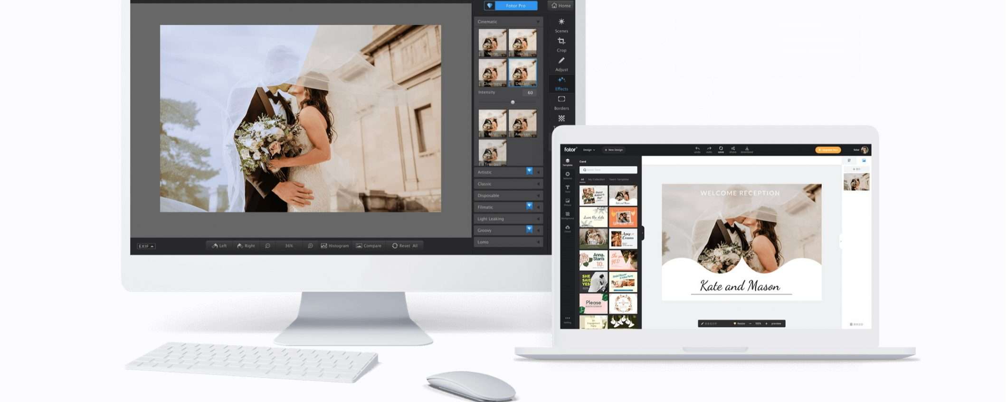This screenshot has width=1007, height=402.
Task: Collapse the Cinematic effects category
Action: click(x=508, y=22)
